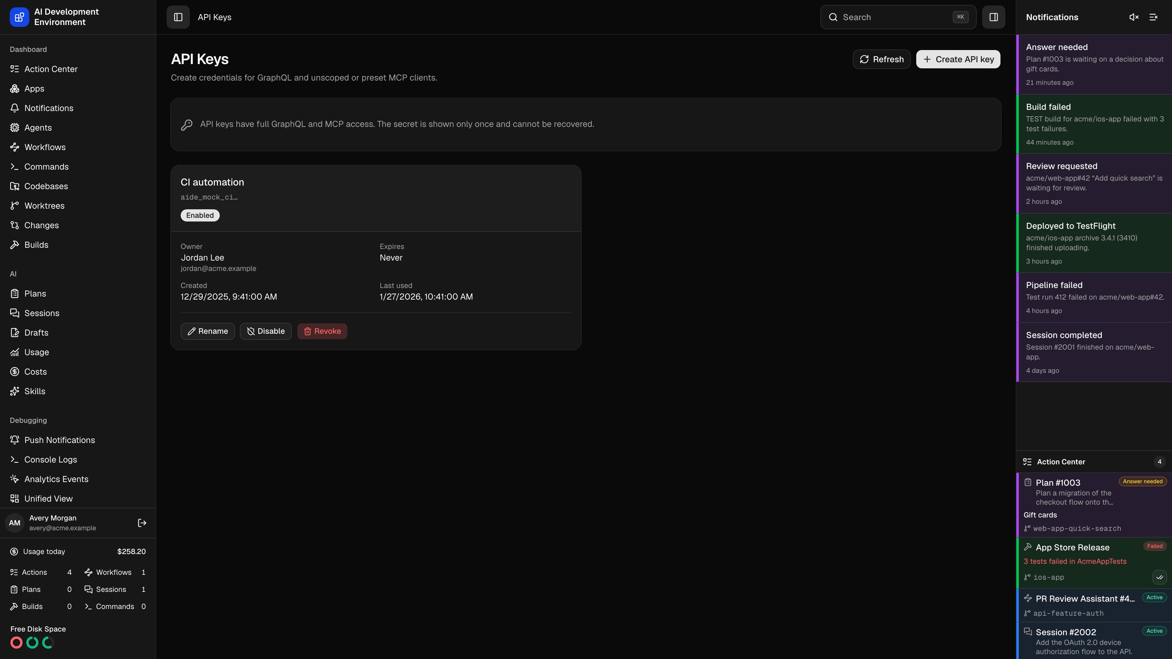The image size is (1172, 659).
Task: Click the AI Development Environment logo
Action: [x=19, y=17]
